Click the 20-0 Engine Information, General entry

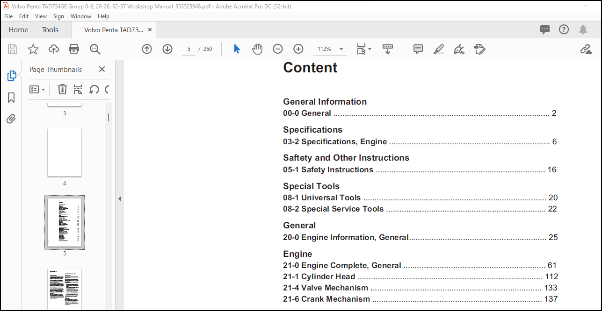click(420, 237)
